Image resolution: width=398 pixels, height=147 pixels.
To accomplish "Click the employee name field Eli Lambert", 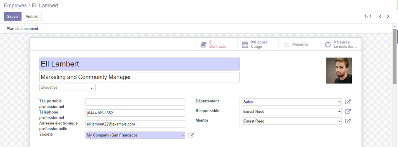I will point(140,64).
